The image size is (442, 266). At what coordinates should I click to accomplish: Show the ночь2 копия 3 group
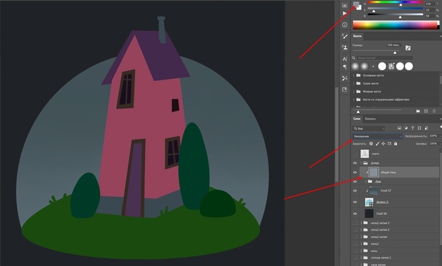[355, 223]
